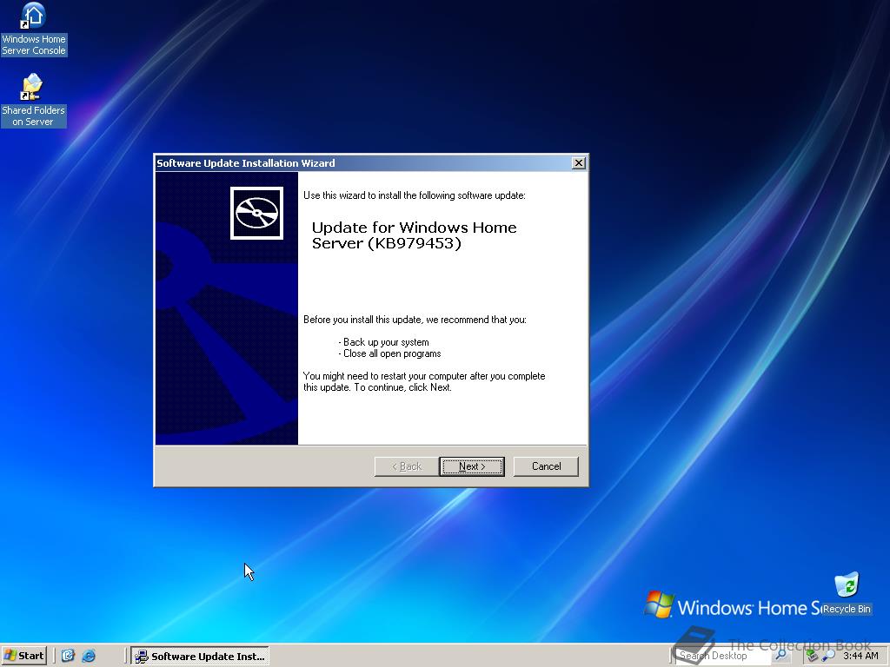Click the update shield icon in system tray
Screen dimensions: 890x667
tap(810, 655)
